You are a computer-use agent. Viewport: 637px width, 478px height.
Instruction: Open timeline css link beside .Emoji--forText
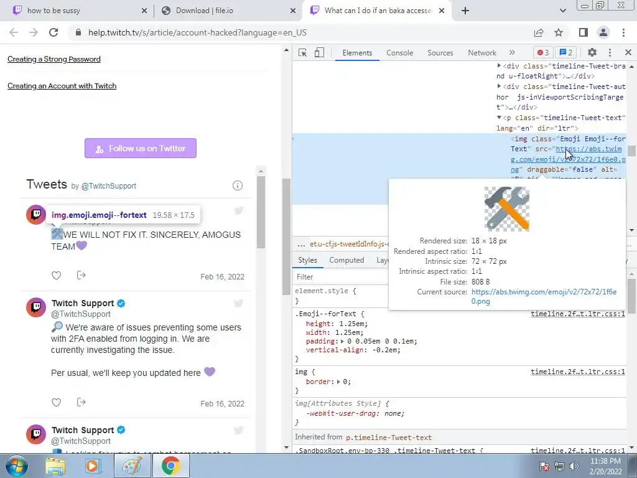(x=578, y=314)
